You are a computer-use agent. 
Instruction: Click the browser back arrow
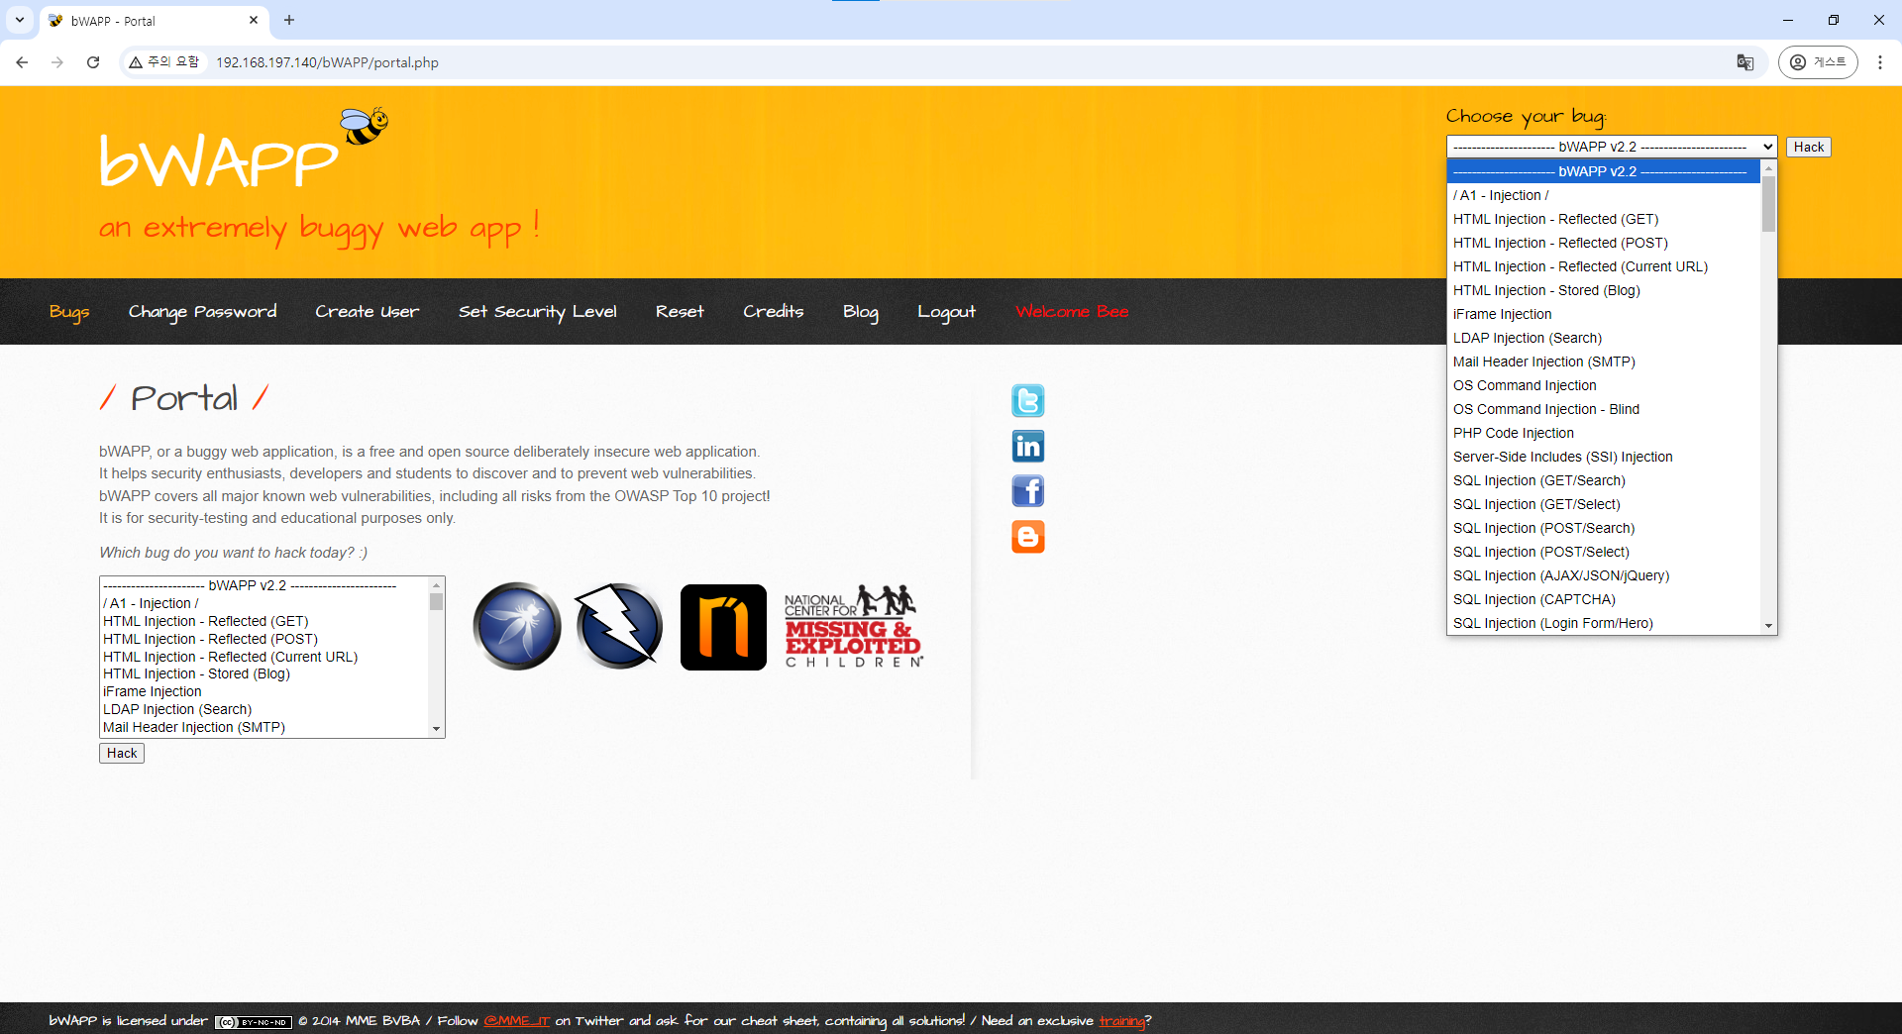(x=22, y=62)
